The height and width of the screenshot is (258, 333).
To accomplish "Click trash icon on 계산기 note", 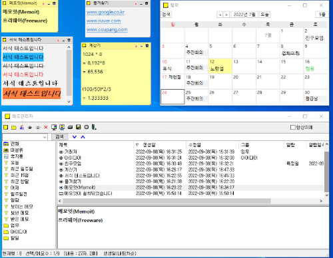I will pyautogui.click(x=147, y=46).
